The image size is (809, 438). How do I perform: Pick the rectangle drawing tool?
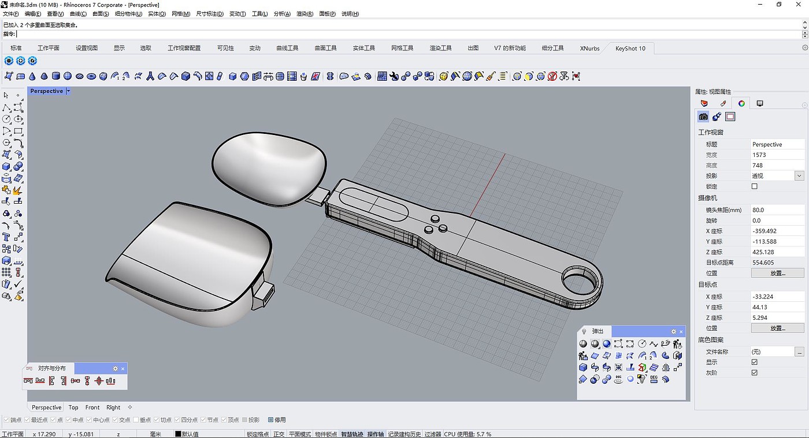pyautogui.click(x=18, y=131)
